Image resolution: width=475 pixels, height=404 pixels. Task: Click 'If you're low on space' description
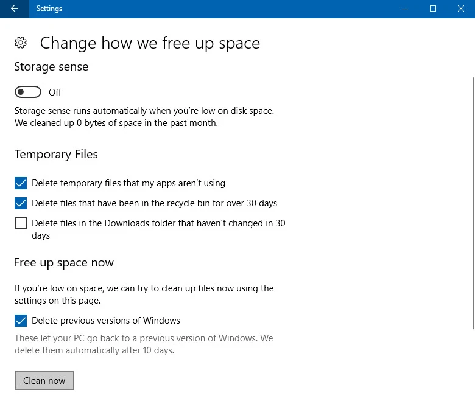[144, 294]
